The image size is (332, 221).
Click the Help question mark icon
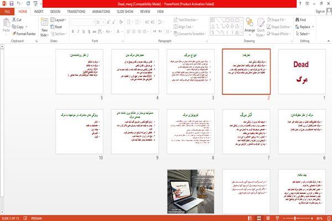pyautogui.click(x=300, y=4)
